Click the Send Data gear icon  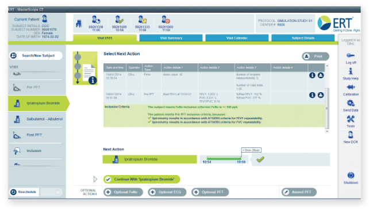point(351,103)
